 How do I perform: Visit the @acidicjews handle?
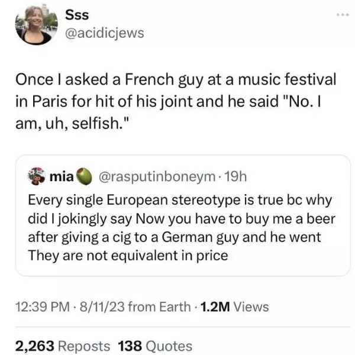[x=104, y=33]
